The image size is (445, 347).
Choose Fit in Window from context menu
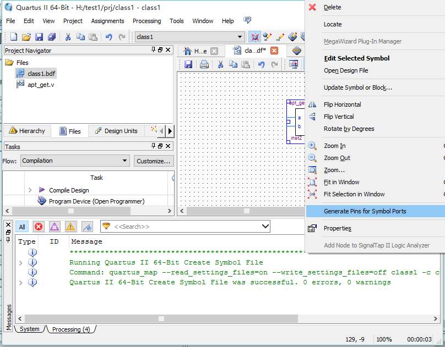point(376,182)
